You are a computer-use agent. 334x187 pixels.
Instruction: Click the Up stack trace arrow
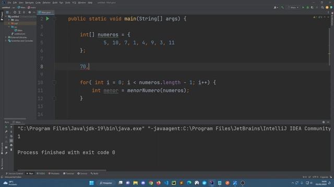coord(11,127)
